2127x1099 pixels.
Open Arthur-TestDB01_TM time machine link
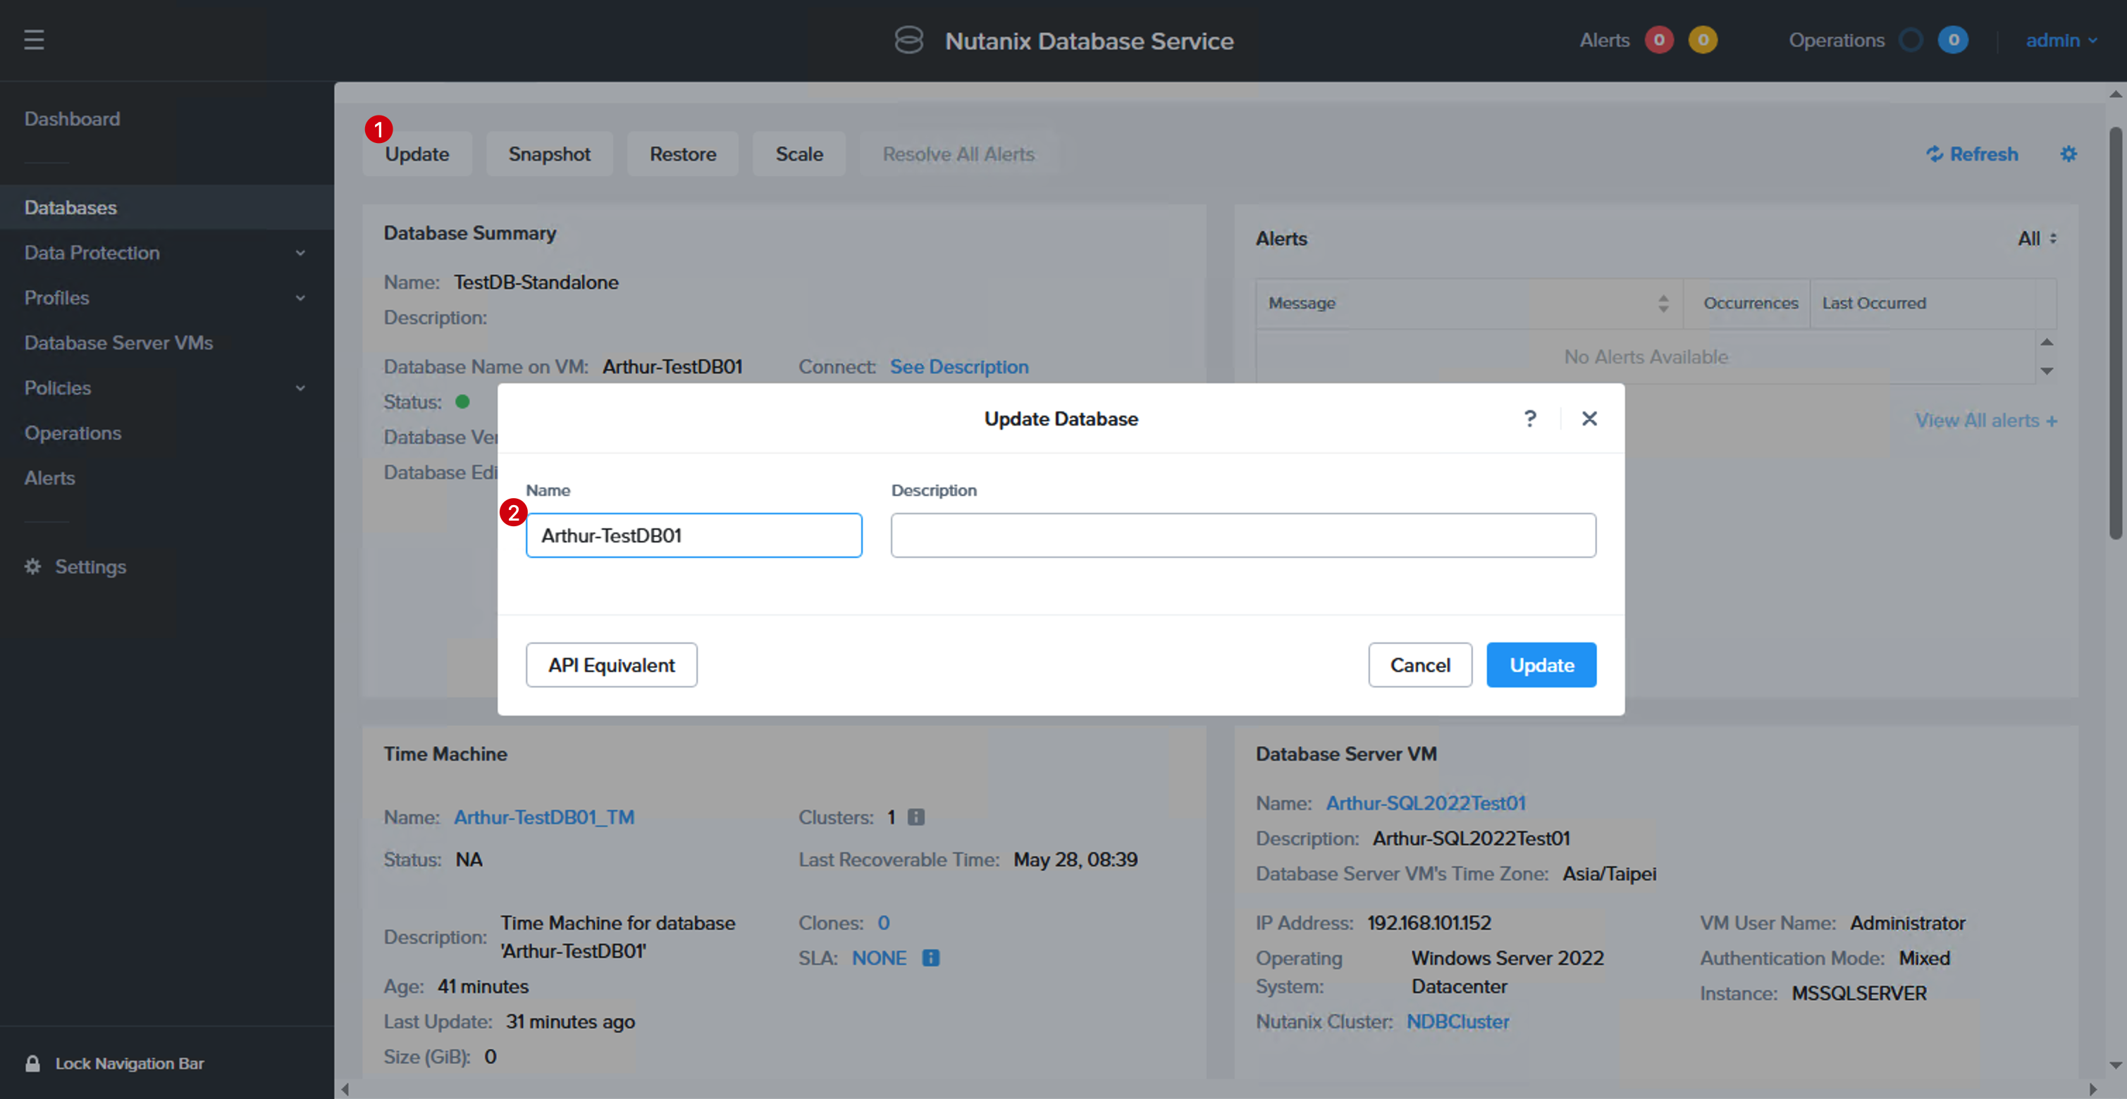click(x=544, y=817)
